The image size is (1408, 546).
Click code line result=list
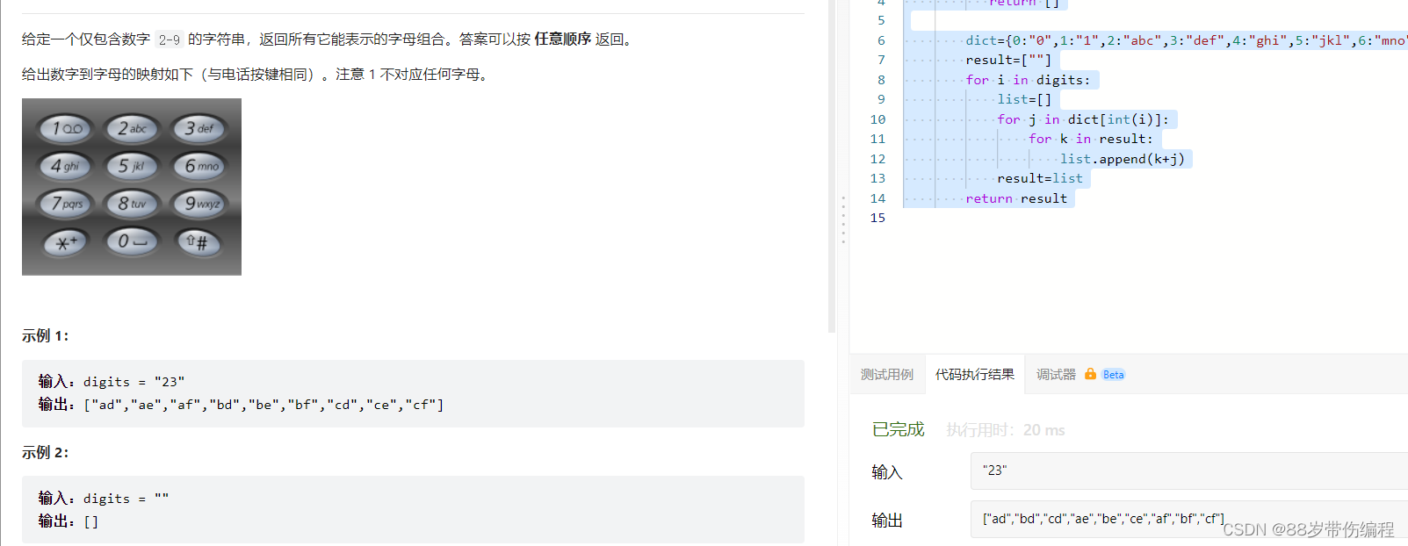(x=1040, y=178)
